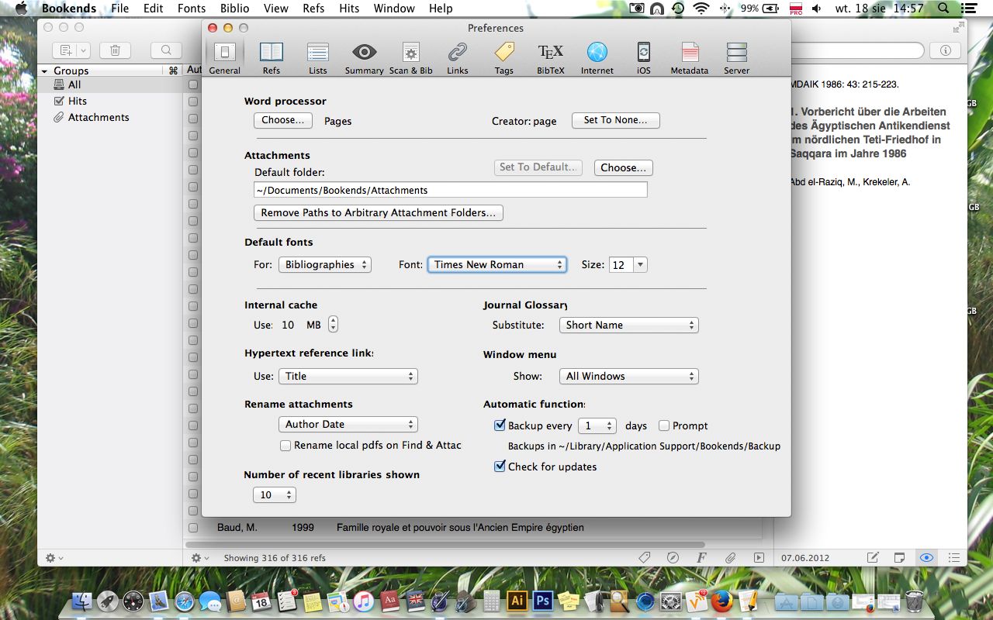993x620 pixels.
Task: Open the Scan & Bib preferences pane
Action: 411,58
